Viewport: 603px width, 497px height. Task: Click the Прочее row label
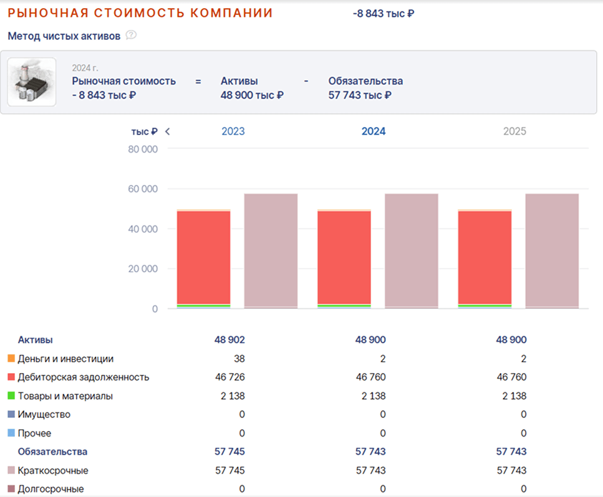click(35, 433)
